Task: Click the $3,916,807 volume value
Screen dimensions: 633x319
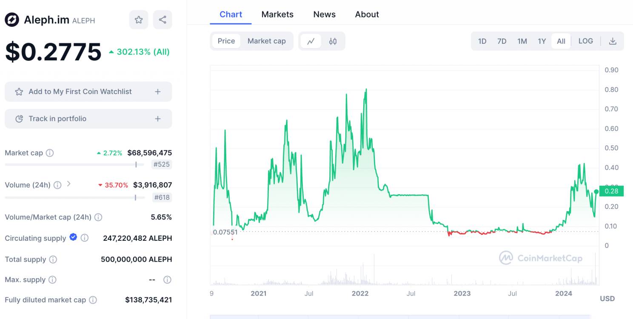Action: pyautogui.click(x=153, y=185)
